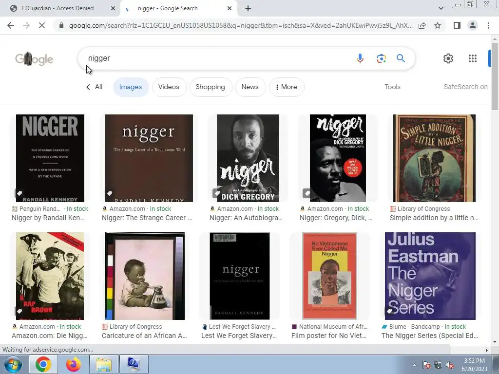Click the Penguin Rand... source link
Image resolution: width=499 pixels, height=374 pixels.
39,209
